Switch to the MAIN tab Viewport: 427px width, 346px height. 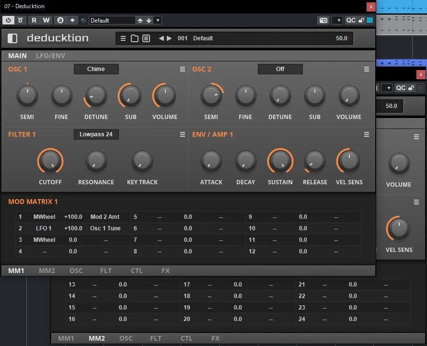pyautogui.click(x=17, y=56)
